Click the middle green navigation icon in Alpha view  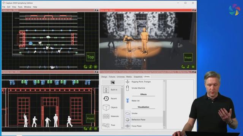coord(91,66)
